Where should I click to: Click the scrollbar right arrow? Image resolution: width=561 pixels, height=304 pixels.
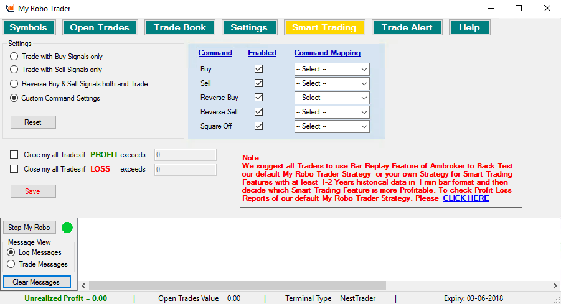[555, 285]
